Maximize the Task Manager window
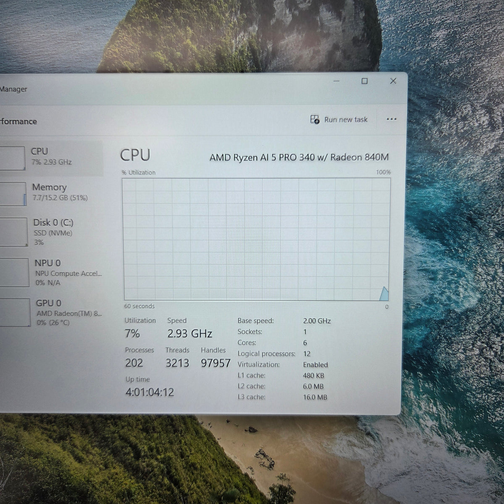The height and width of the screenshot is (504, 504). tap(365, 81)
